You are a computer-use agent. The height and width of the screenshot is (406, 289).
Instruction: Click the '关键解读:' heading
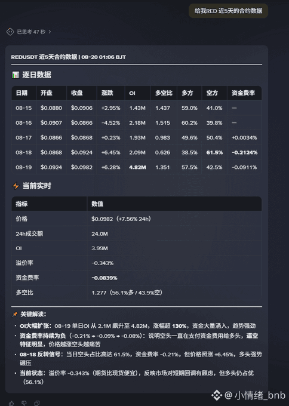point(33,314)
